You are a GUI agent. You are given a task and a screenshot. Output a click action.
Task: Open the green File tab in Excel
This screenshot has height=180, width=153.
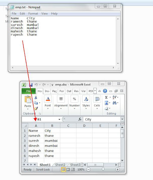[x=29, y=91]
